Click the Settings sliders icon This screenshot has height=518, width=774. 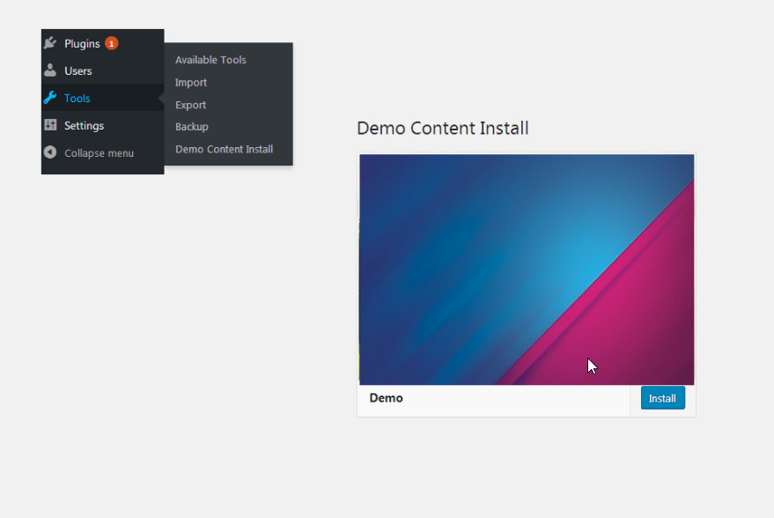pyautogui.click(x=50, y=124)
